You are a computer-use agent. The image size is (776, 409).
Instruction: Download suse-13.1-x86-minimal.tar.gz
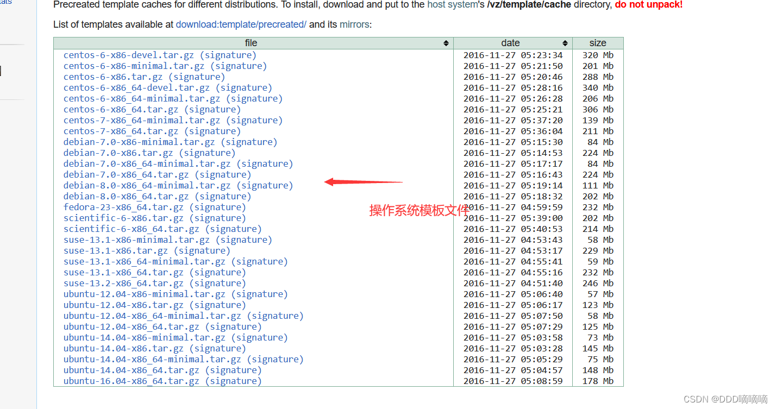coord(136,240)
